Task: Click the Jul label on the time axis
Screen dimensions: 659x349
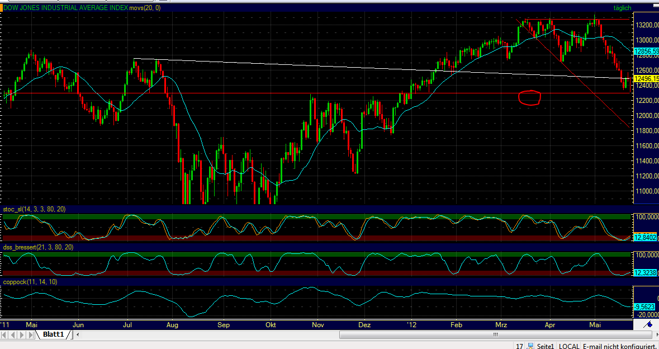Action: tap(128, 325)
